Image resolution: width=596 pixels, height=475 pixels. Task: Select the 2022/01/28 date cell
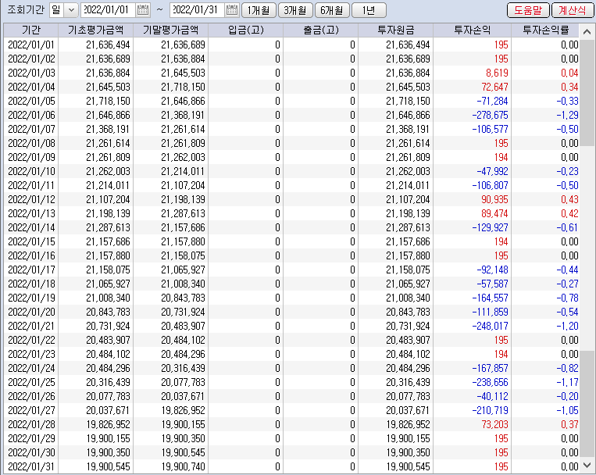[x=31, y=425]
